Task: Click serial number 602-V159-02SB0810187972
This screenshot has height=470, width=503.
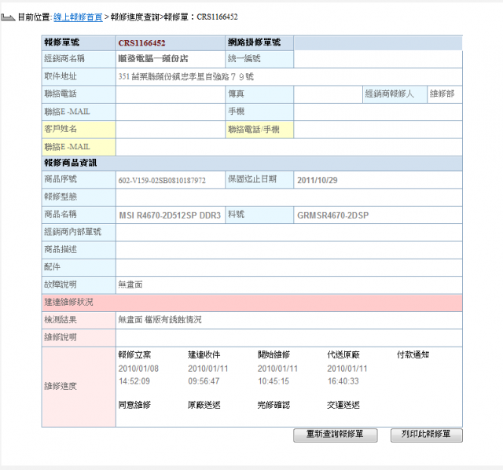Action: tap(162, 180)
